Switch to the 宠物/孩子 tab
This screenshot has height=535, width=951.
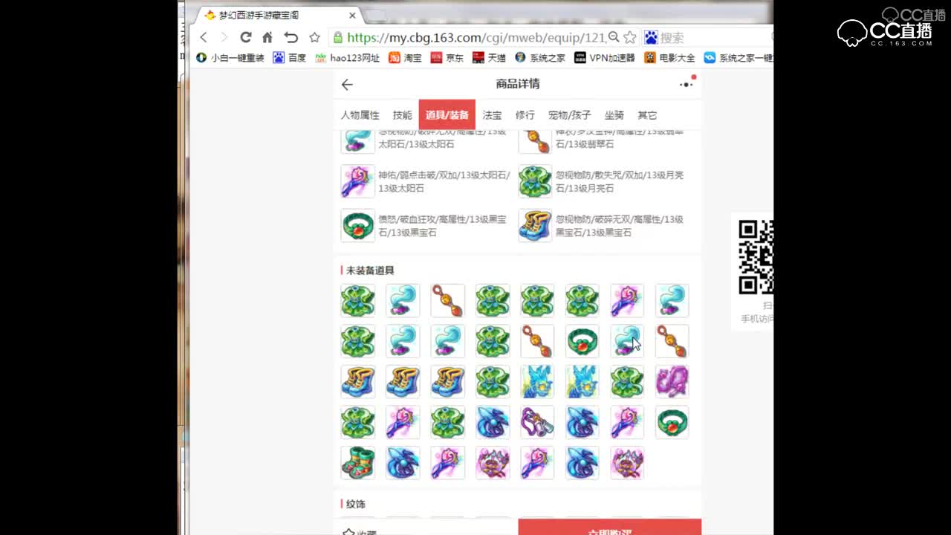coord(570,115)
